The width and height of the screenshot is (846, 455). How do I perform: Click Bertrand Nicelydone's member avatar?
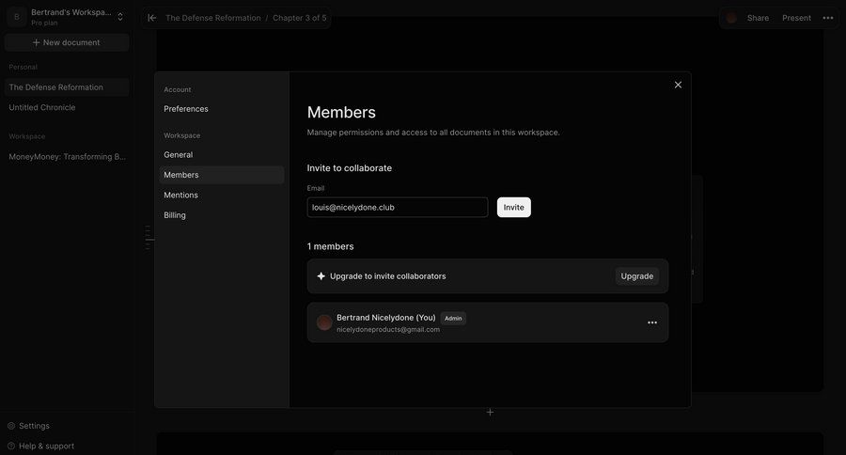coord(324,322)
